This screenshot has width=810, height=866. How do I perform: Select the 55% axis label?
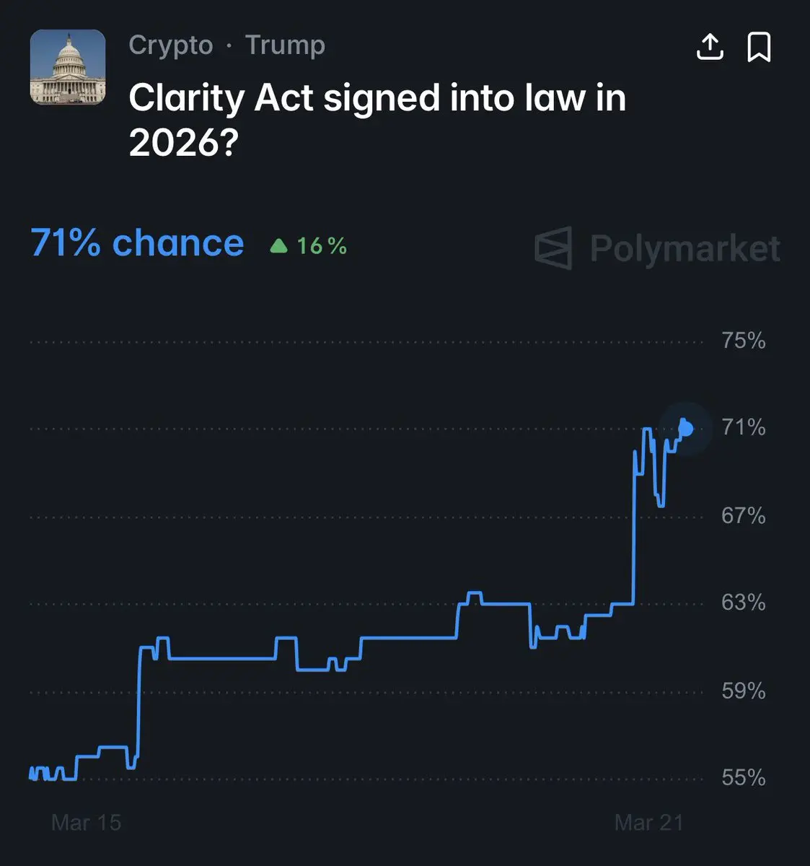(x=744, y=778)
